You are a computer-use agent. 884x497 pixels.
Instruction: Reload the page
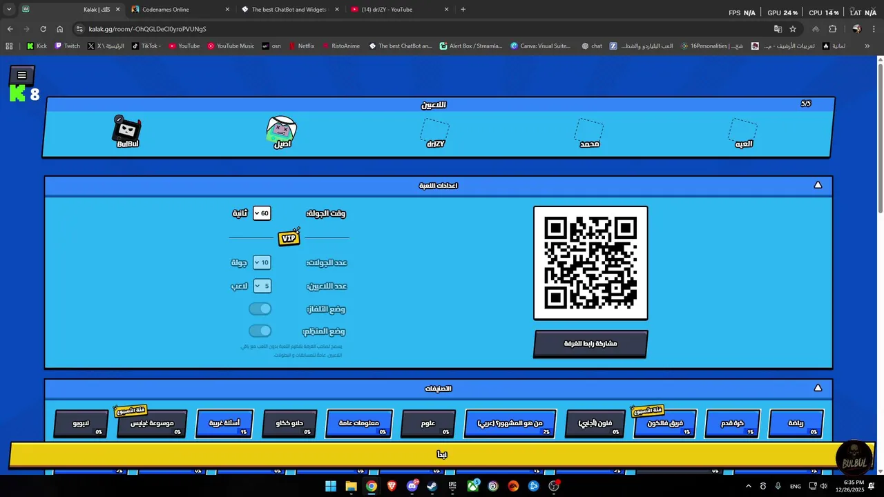pyautogui.click(x=43, y=29)
